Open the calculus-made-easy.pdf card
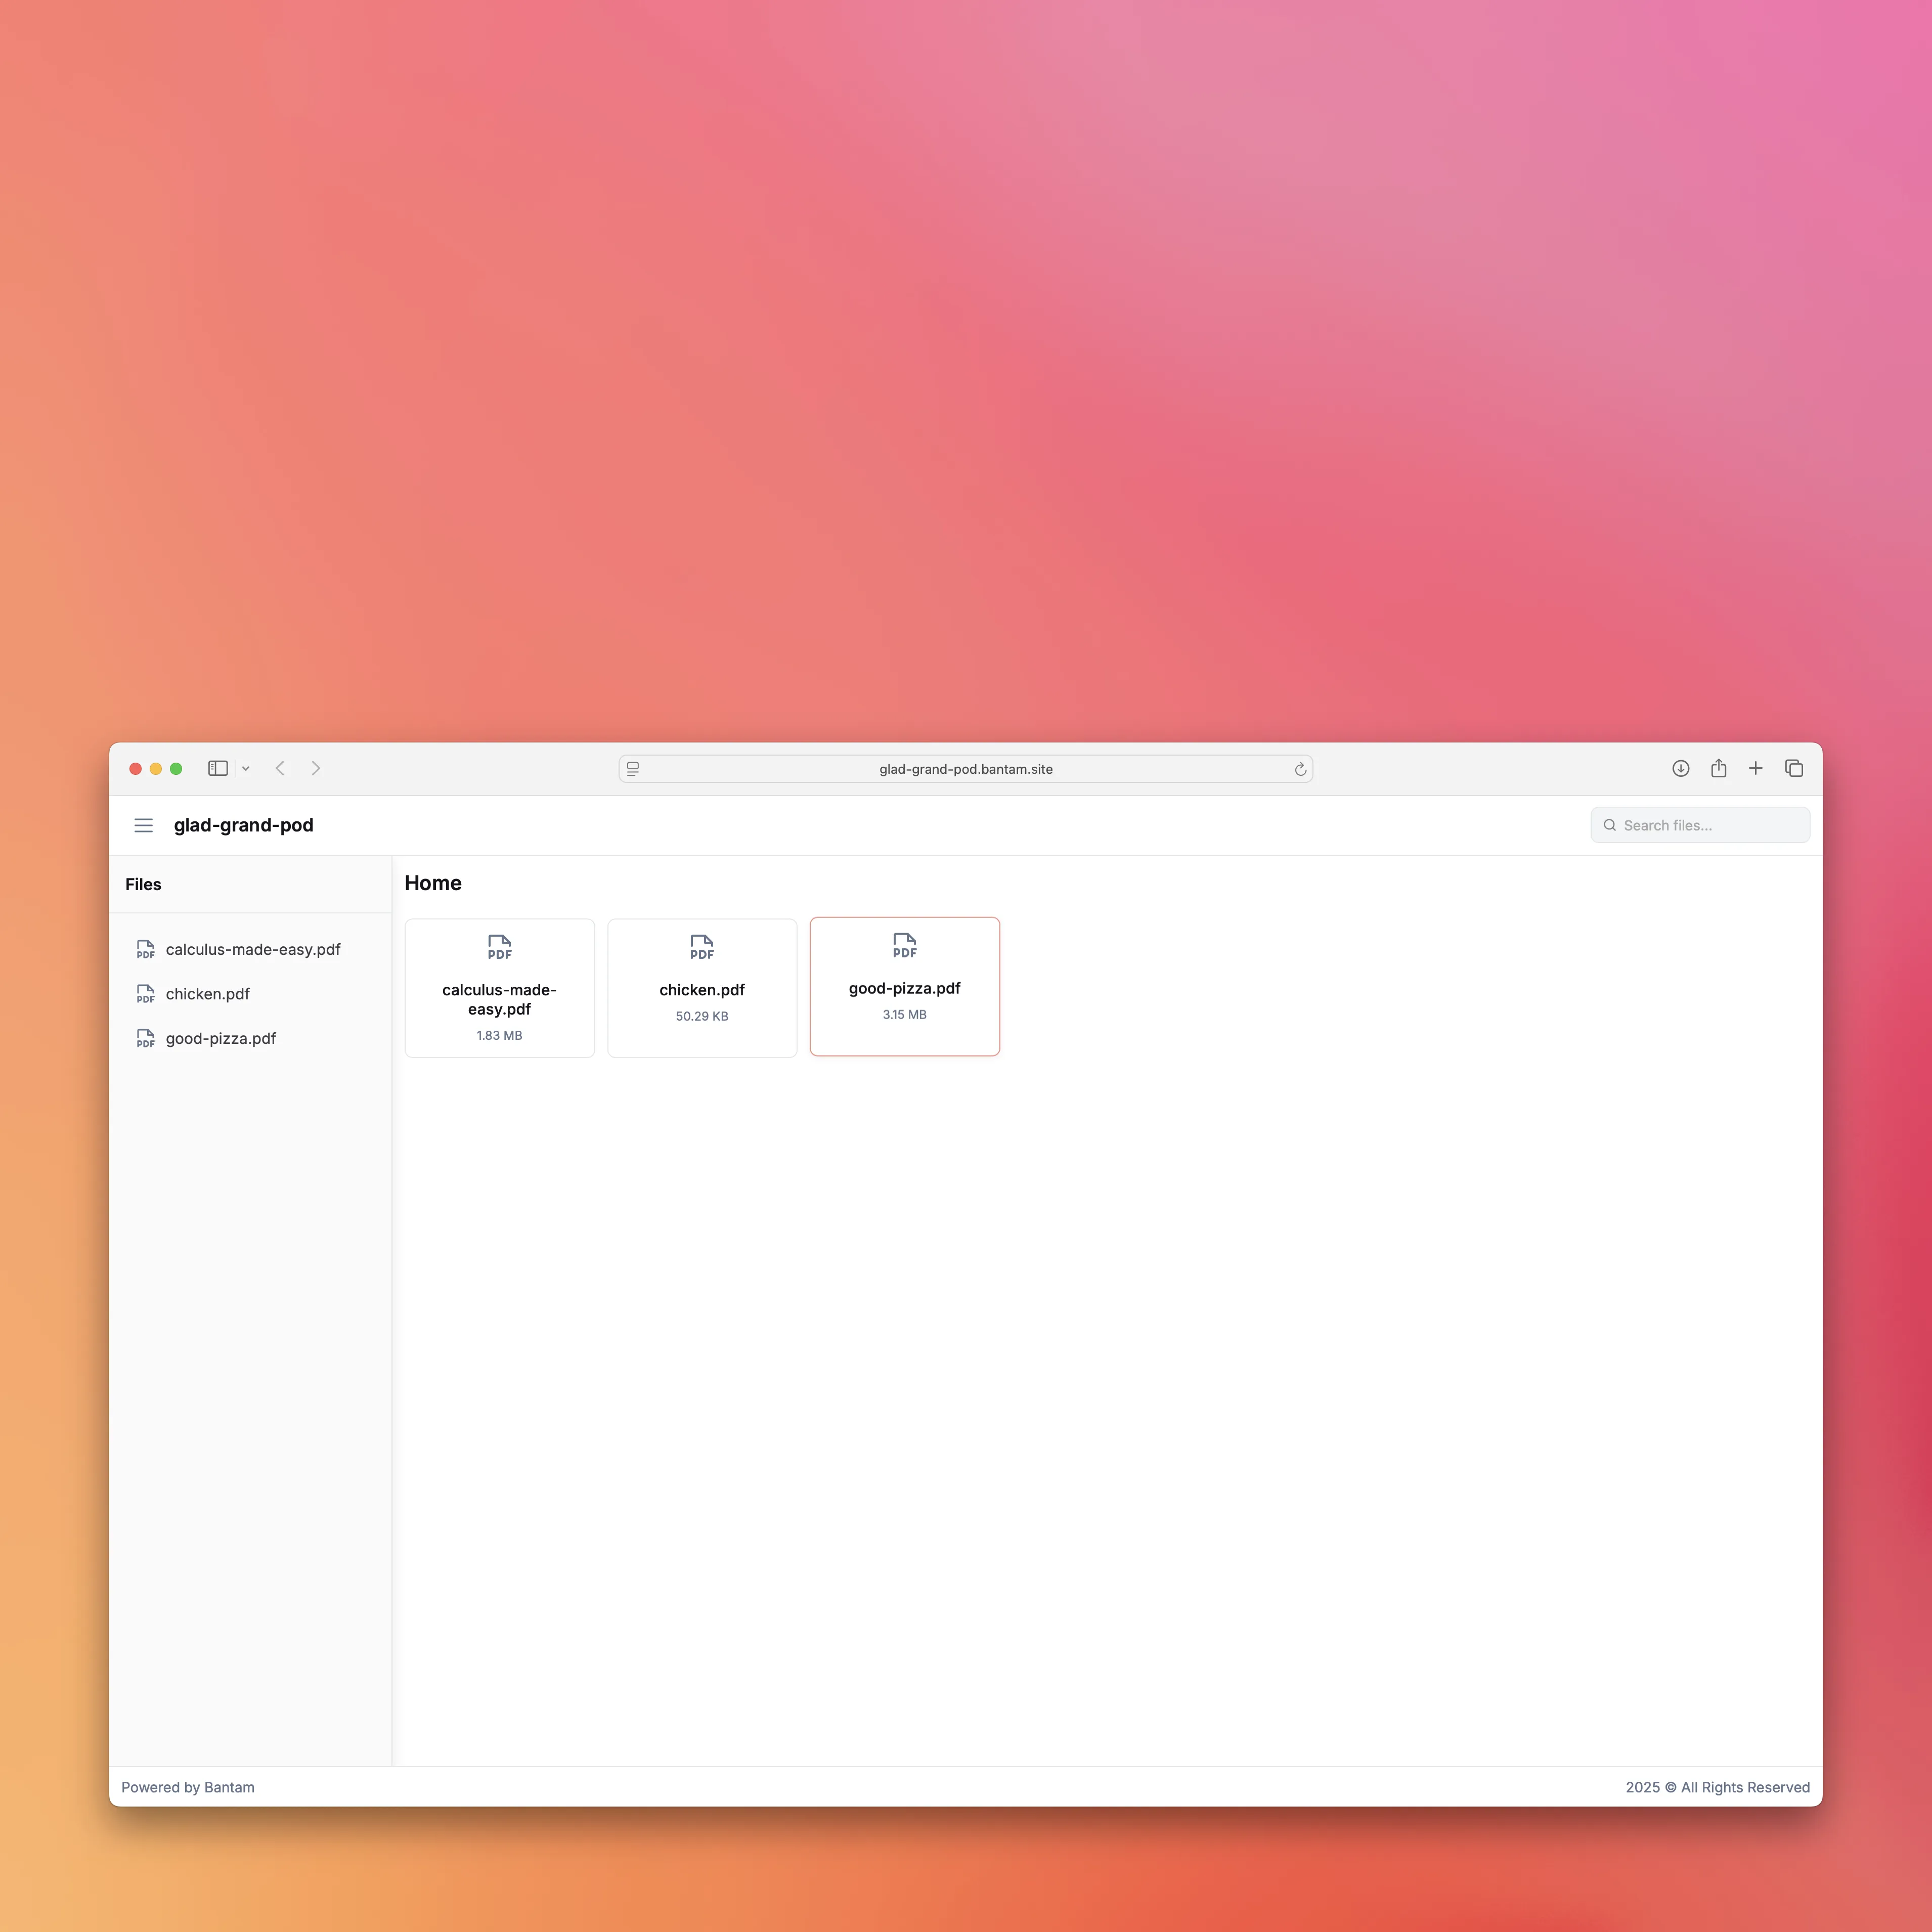The image size is (1932, 1932). pyautogui.click(x=500, y=988)
